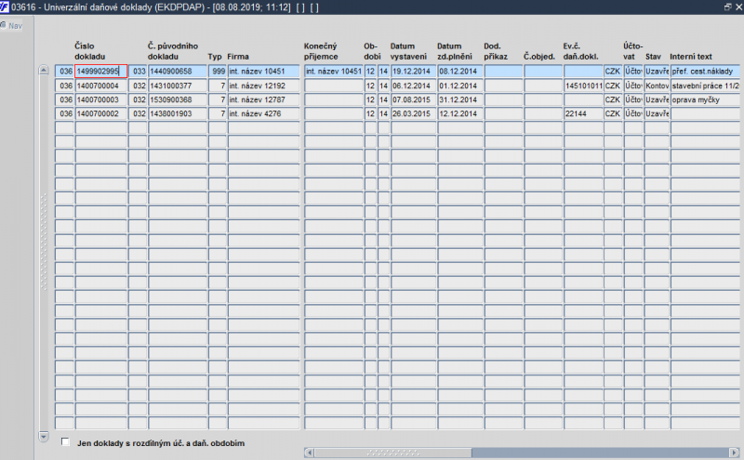Click fulfillment date 31.12.2014
The image size is (744, 460).
pyautogui.click(x=459, y=99)
